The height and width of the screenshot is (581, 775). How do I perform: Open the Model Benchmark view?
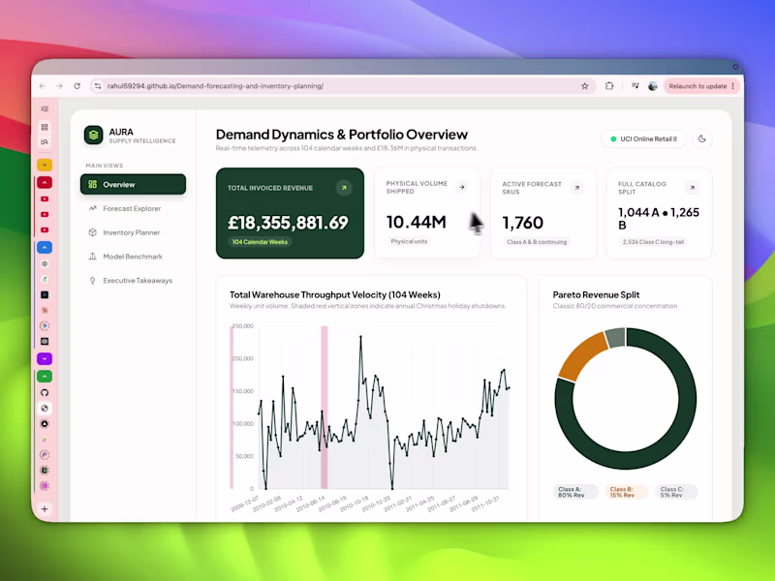133,257
